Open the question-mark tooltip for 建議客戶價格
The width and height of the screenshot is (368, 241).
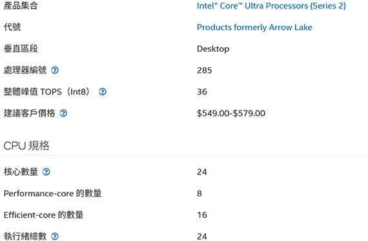tap(63, 113)
